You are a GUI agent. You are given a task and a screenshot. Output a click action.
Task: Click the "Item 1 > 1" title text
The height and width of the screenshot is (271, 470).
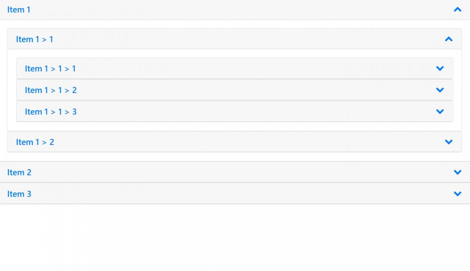35,39
